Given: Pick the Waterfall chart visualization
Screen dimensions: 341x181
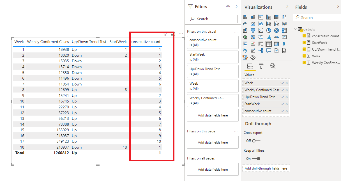Looking at the screenshot, I should click(245, 30).
